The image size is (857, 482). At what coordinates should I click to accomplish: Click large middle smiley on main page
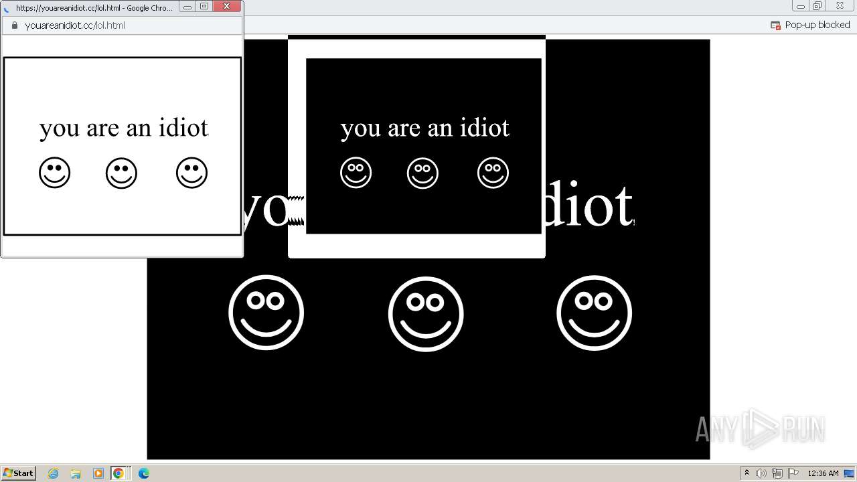[426, 313]
